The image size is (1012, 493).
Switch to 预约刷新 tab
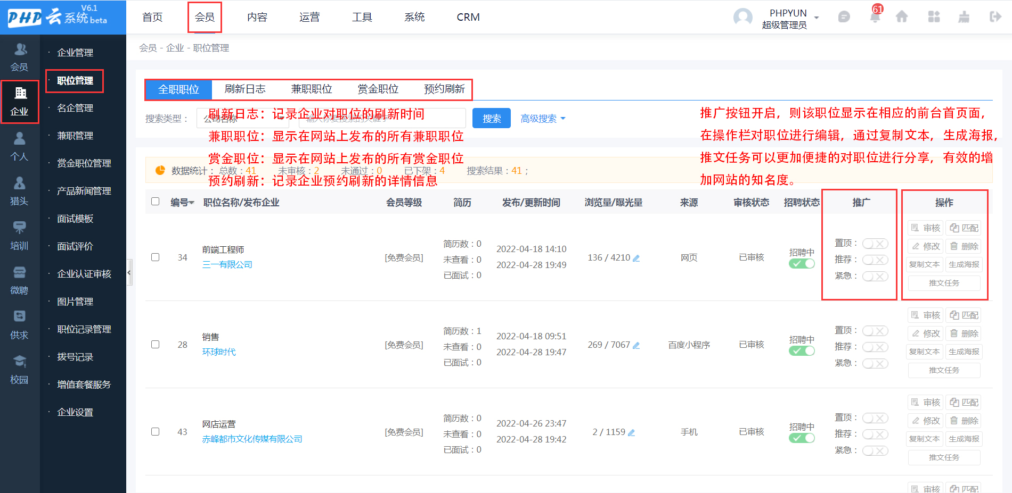click(x=444, y=89)
